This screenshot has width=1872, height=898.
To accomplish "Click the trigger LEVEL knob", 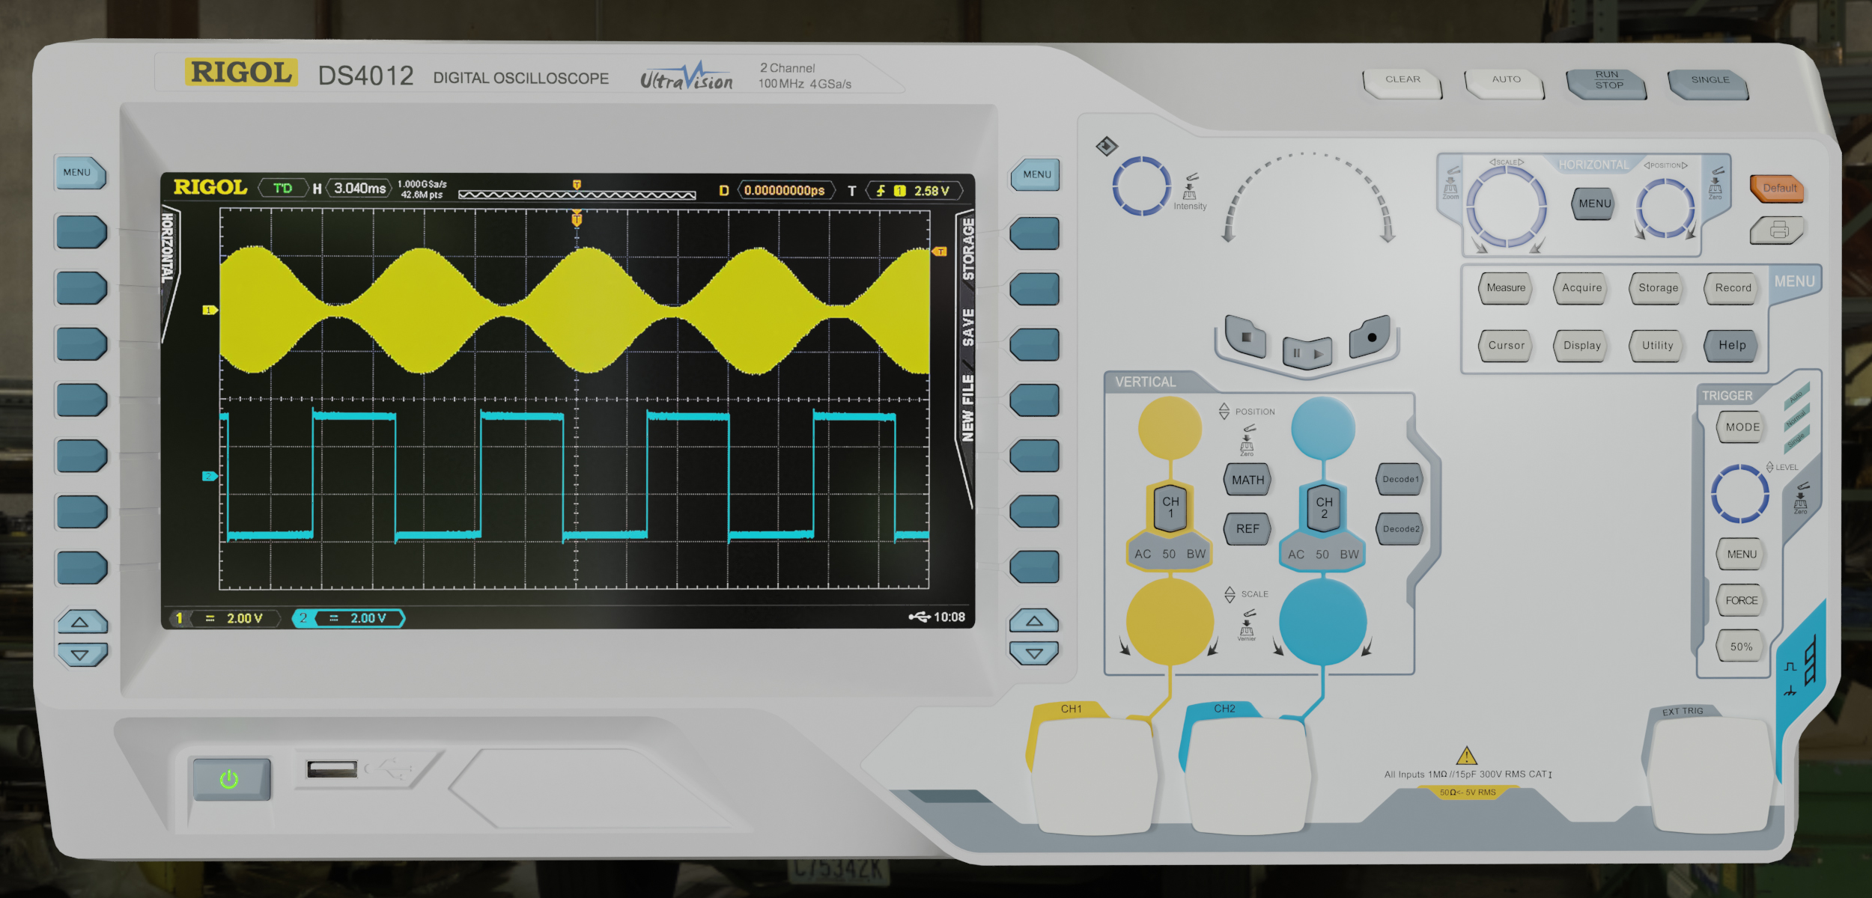I will coord(1740,494).
